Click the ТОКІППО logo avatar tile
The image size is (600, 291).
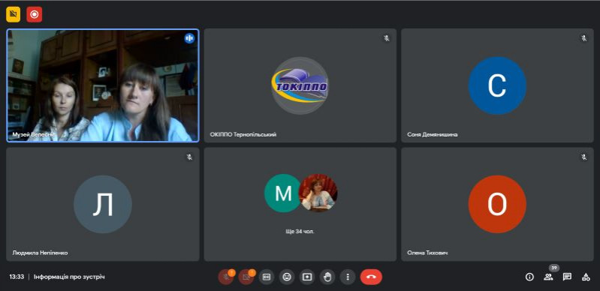[x=300, y=85]
